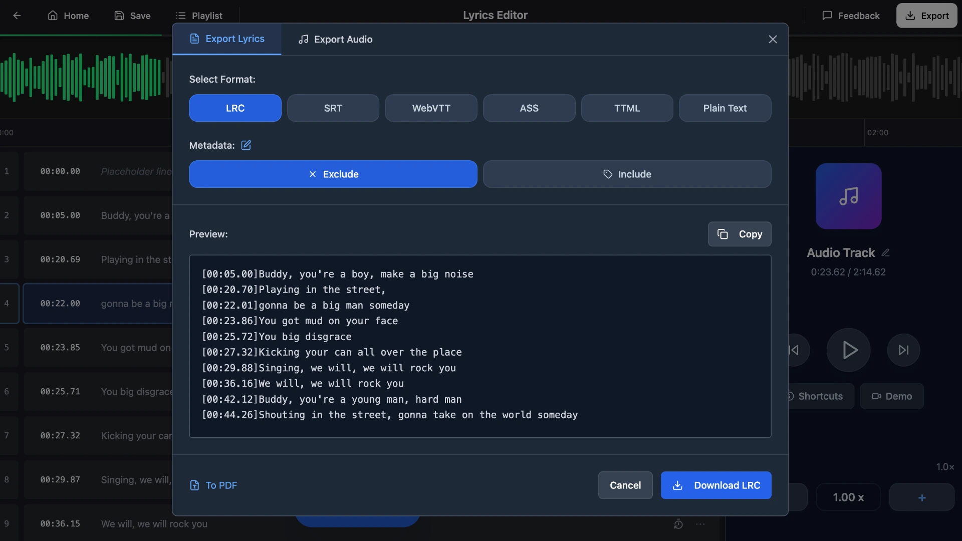Select Exclude for metadata
962x541 pixels.
[333, 174]
